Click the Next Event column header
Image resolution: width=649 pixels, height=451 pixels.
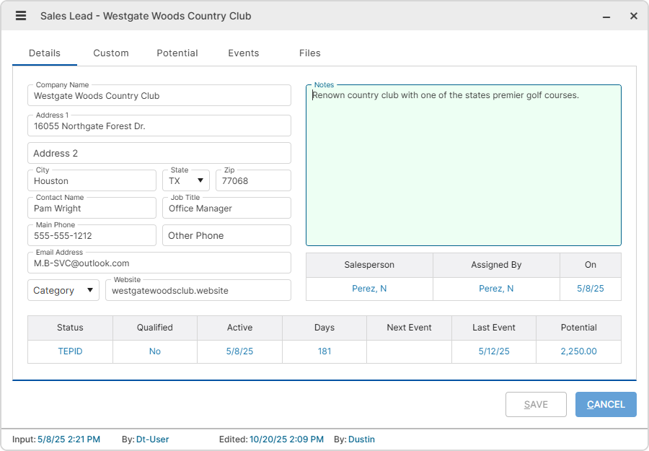409,328
